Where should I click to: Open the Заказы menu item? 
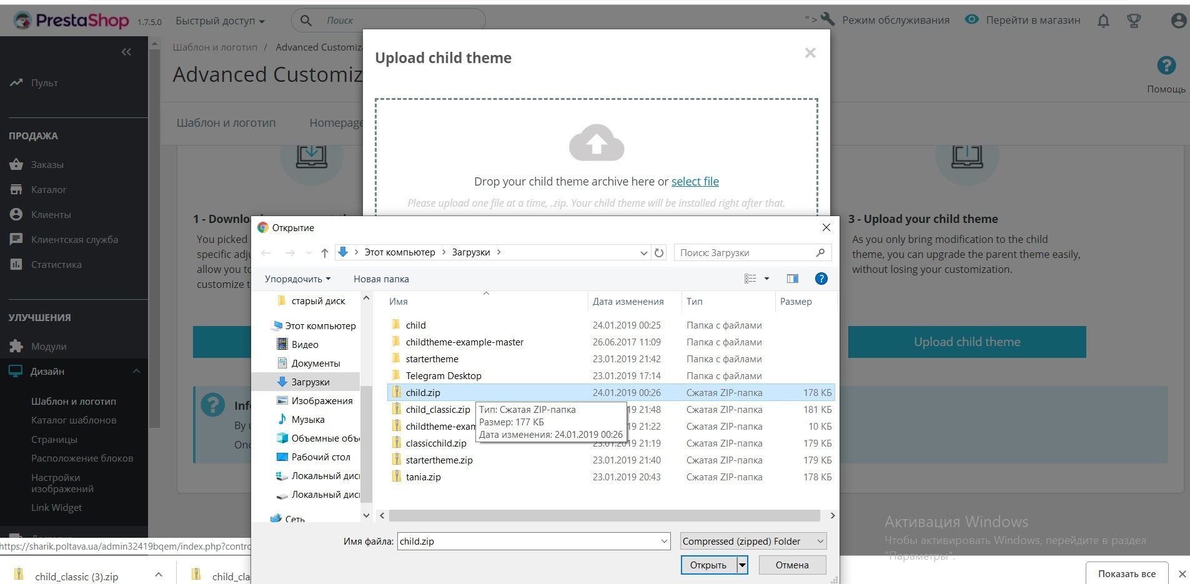pos(47,164)
